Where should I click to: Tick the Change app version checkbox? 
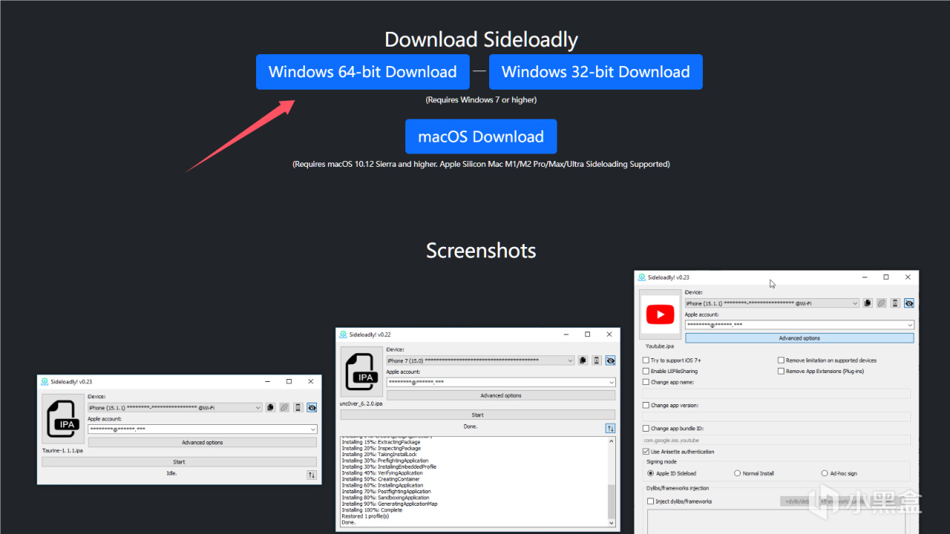tap(646, 406)
